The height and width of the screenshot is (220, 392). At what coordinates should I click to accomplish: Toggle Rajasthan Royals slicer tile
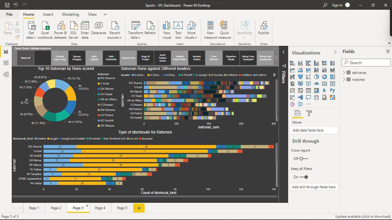231,58
